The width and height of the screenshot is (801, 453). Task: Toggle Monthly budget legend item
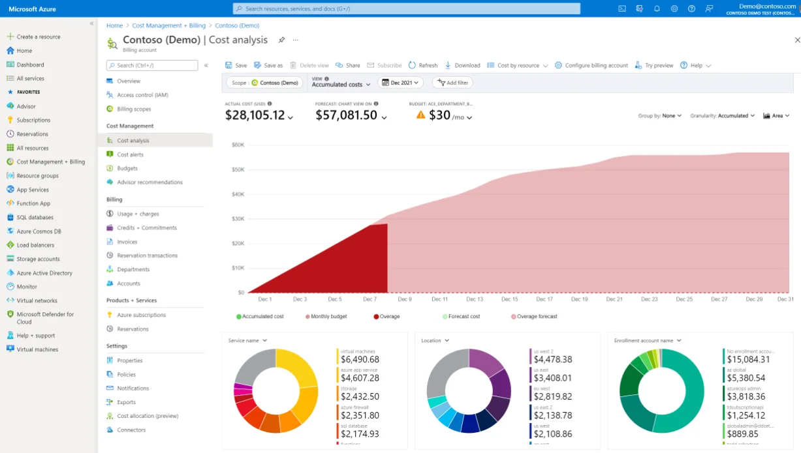pos(326,316)
